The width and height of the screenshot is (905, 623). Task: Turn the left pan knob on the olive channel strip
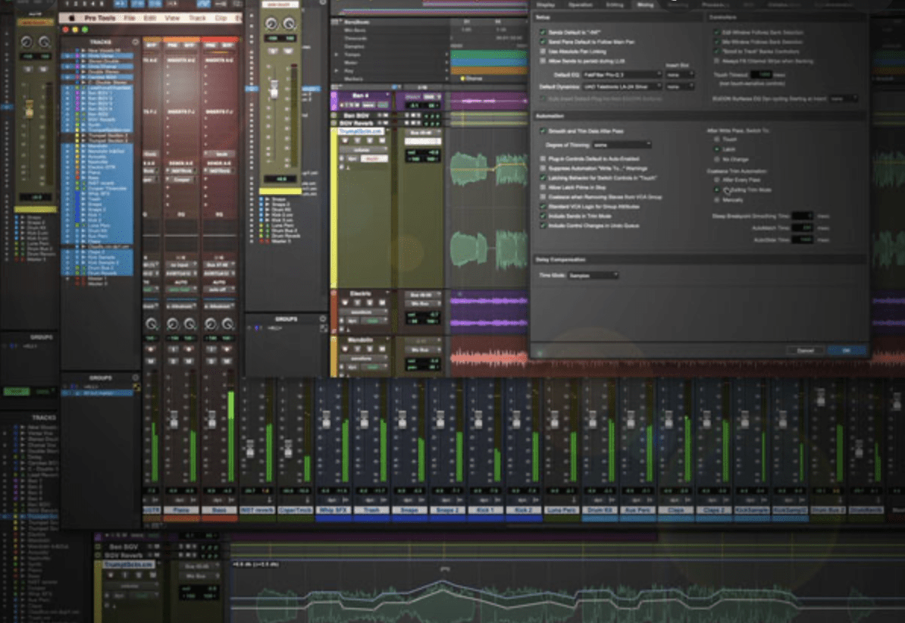(271, 24)
